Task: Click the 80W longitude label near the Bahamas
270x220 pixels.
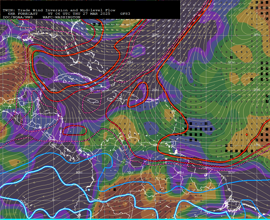Action: pyautogui.click(x=79, y=62)
